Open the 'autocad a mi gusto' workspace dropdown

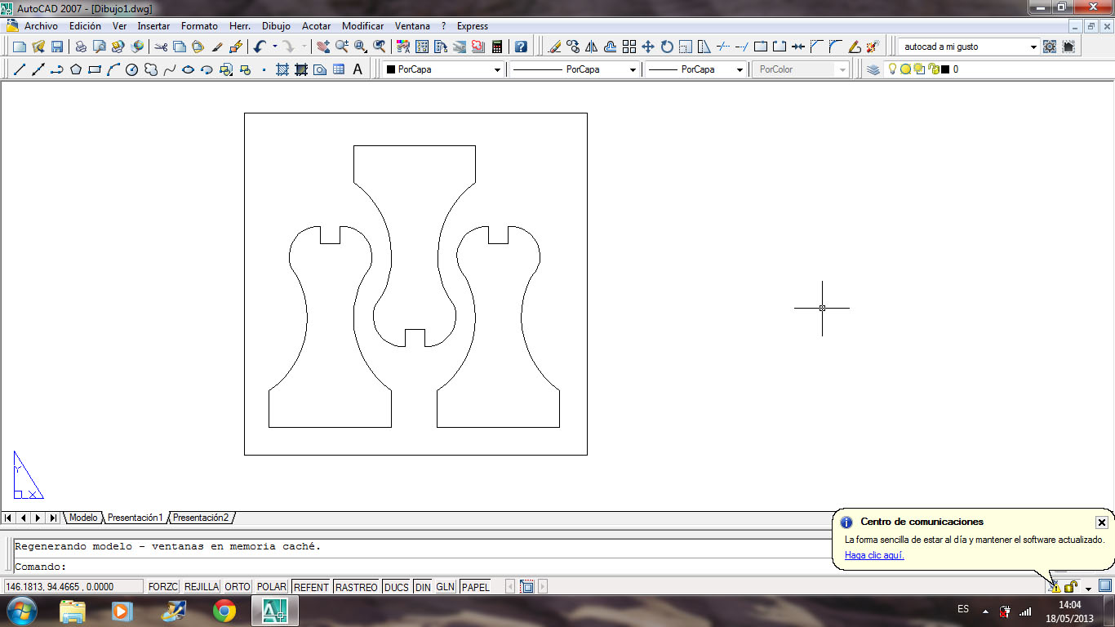tap(1033, 47)
